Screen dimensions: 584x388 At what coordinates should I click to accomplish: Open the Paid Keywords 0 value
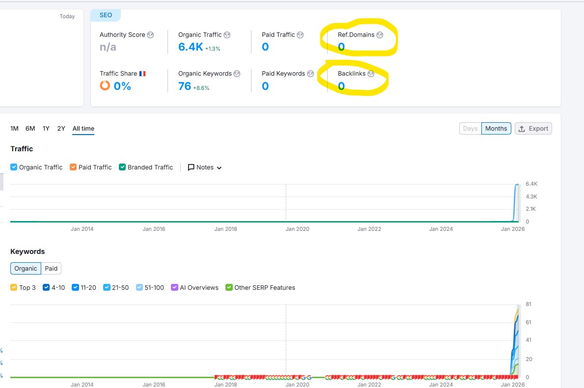[265, 86]
